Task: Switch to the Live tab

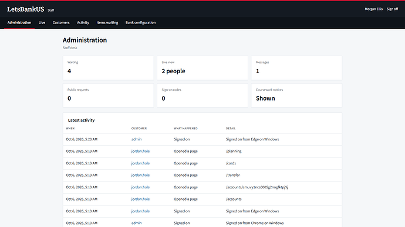Action: pos(42,23)
